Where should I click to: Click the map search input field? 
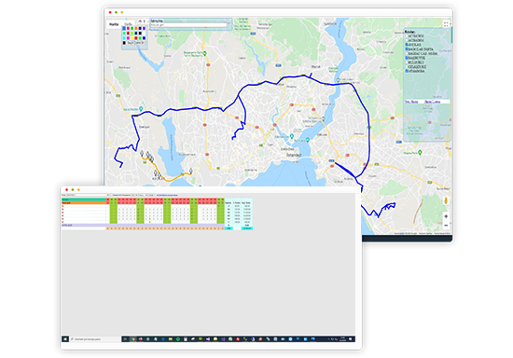[188, 25]
